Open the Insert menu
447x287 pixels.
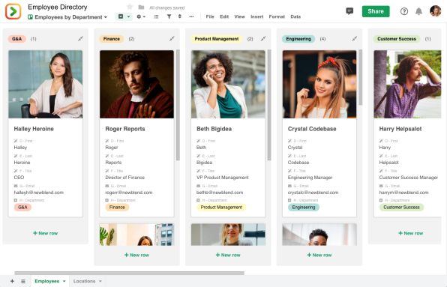pos(256,16)
